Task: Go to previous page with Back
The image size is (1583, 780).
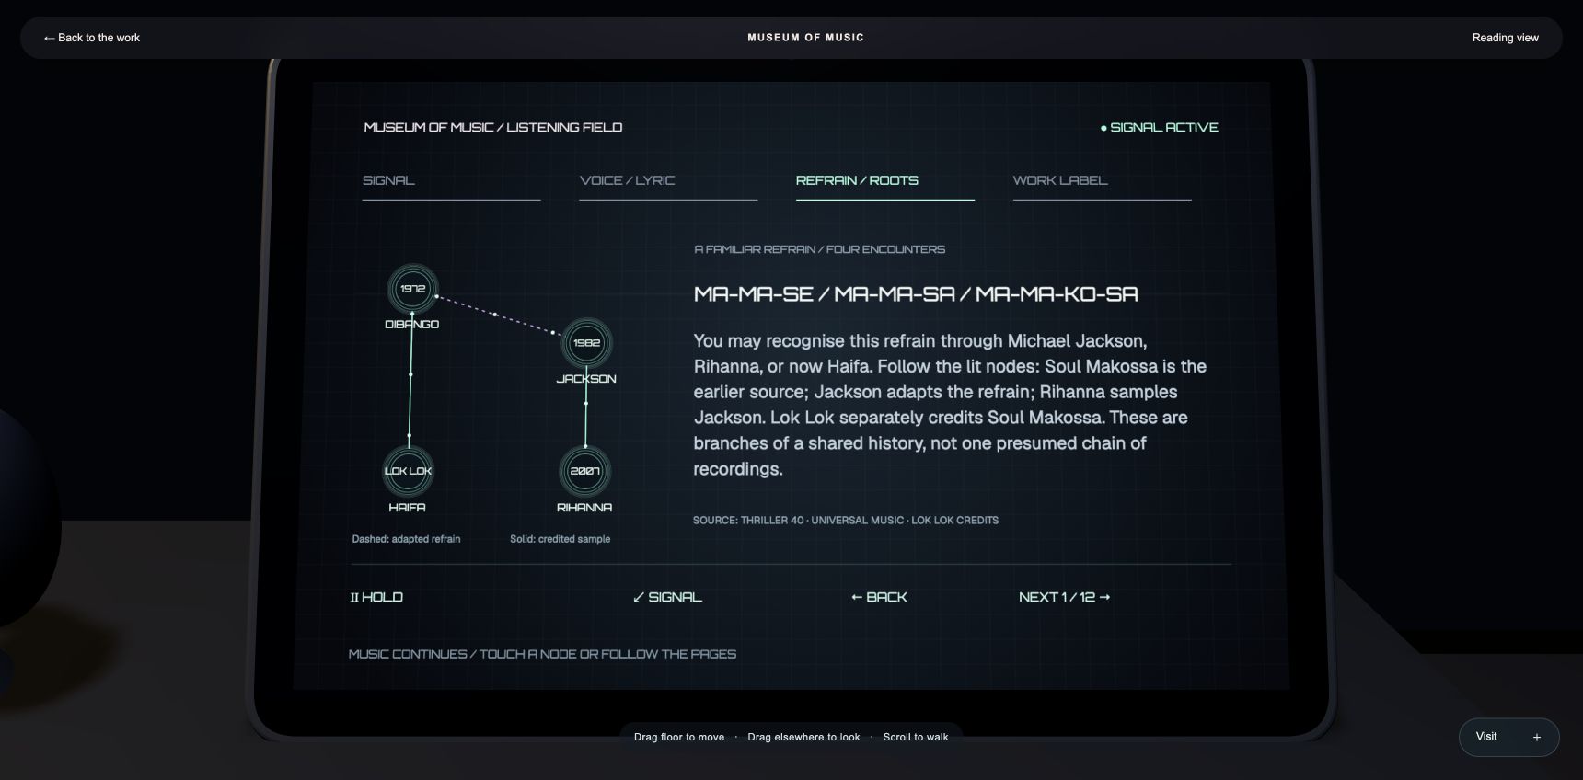Action: pyautogui.click(x=879, y=597)
